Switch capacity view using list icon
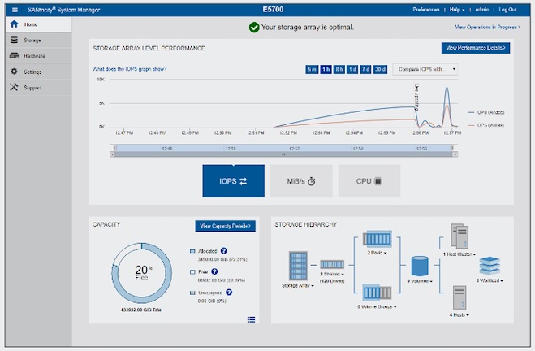Viewport: 535px width, 351px height. (250, 318)
